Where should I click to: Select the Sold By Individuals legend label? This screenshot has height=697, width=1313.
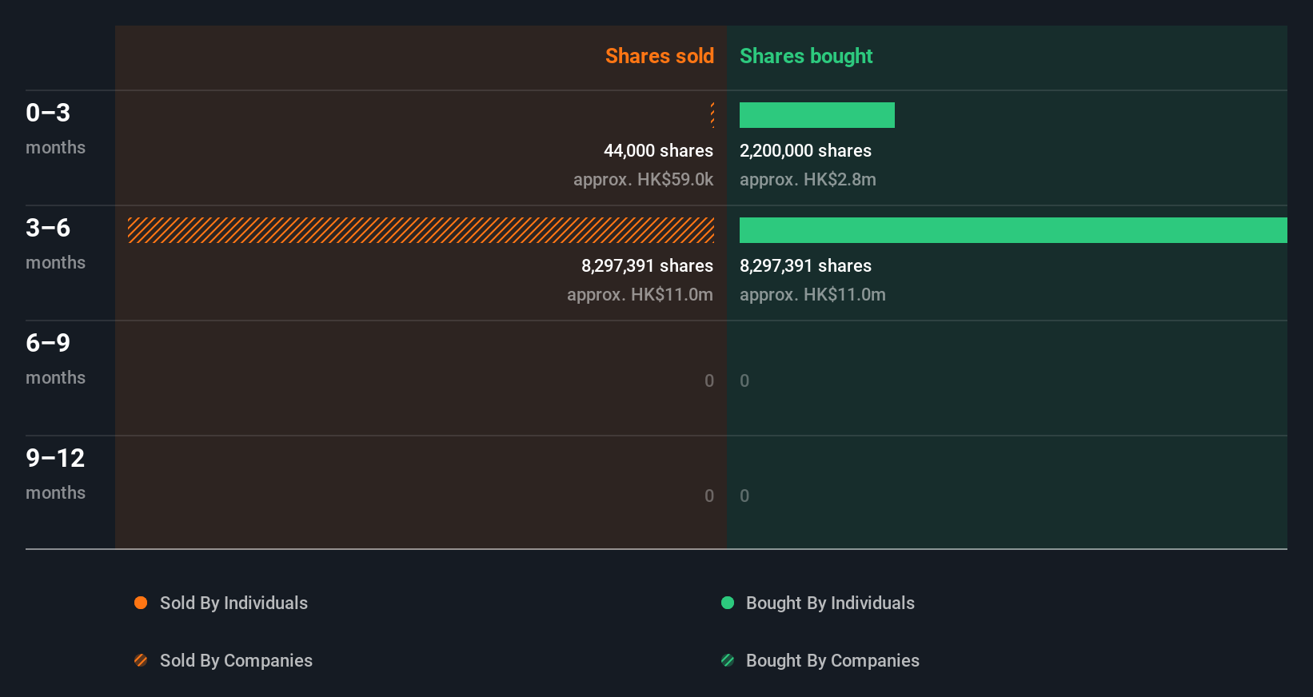pyautogui.click(x=233, y=603)
